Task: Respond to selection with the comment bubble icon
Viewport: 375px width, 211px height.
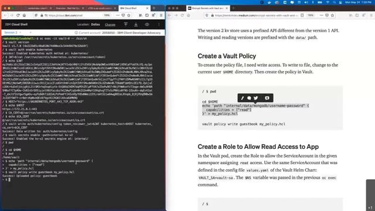Action: 249,98
